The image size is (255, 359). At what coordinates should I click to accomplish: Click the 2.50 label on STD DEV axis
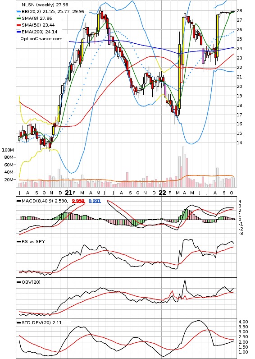(243, 337)
